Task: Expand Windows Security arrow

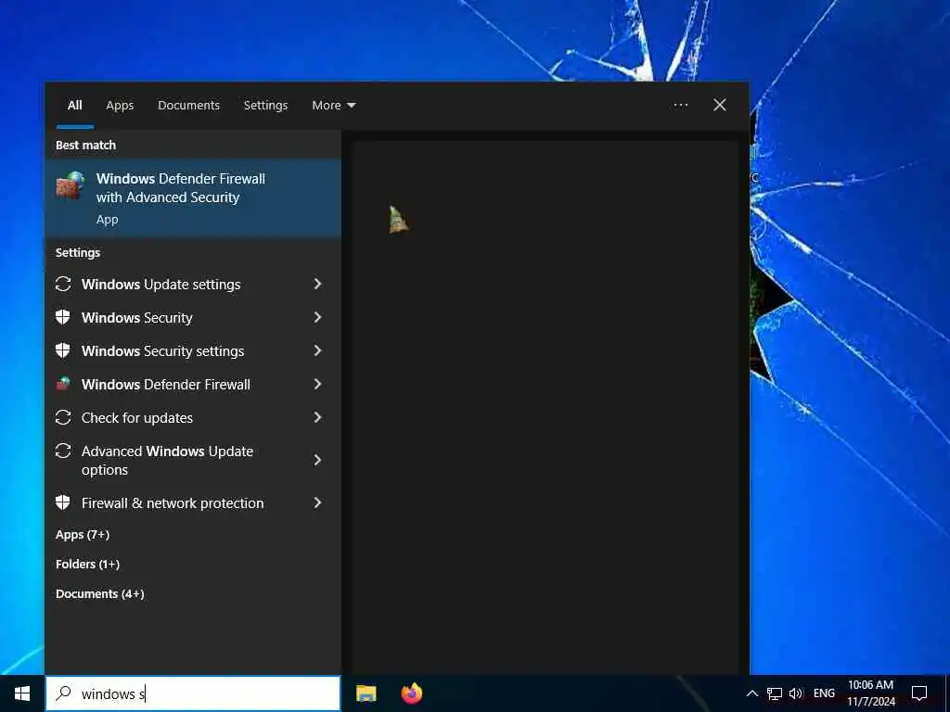Action: (317, 317)
